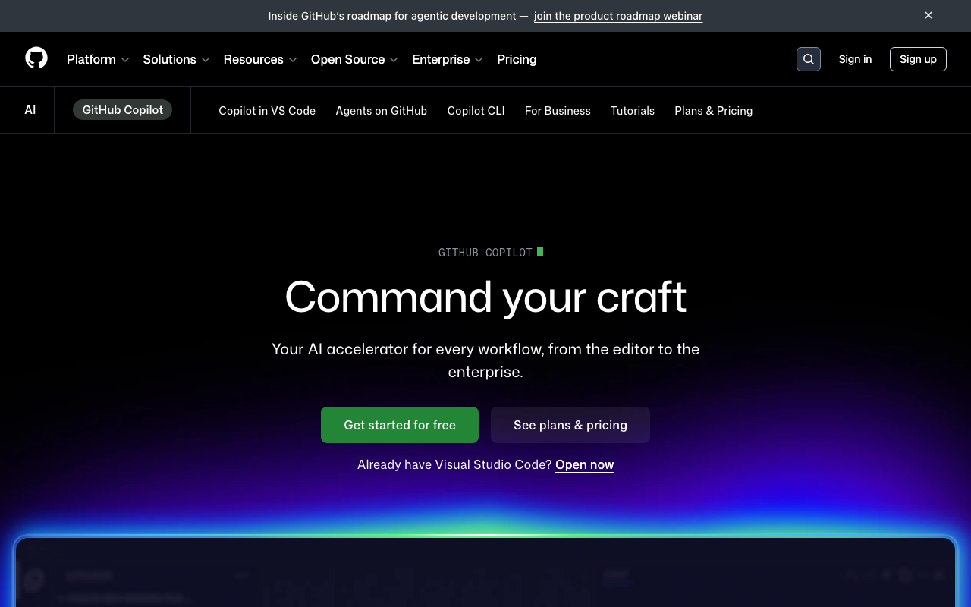Screen dimensions: 971x607
Task: Expand the Platform dropdown
Action: (x=97, y=59)
